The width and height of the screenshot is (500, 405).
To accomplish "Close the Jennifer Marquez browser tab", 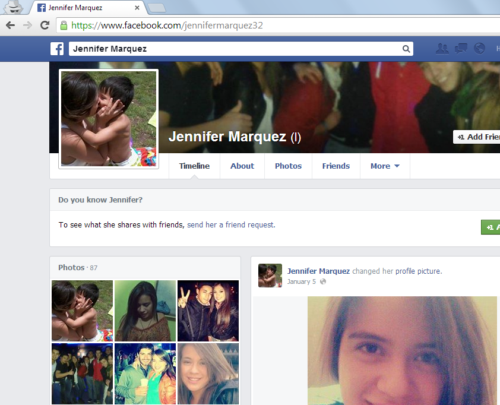I will tap(137, 8).
